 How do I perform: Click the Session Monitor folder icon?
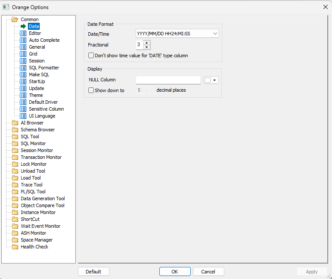click(x=15, y=150)
